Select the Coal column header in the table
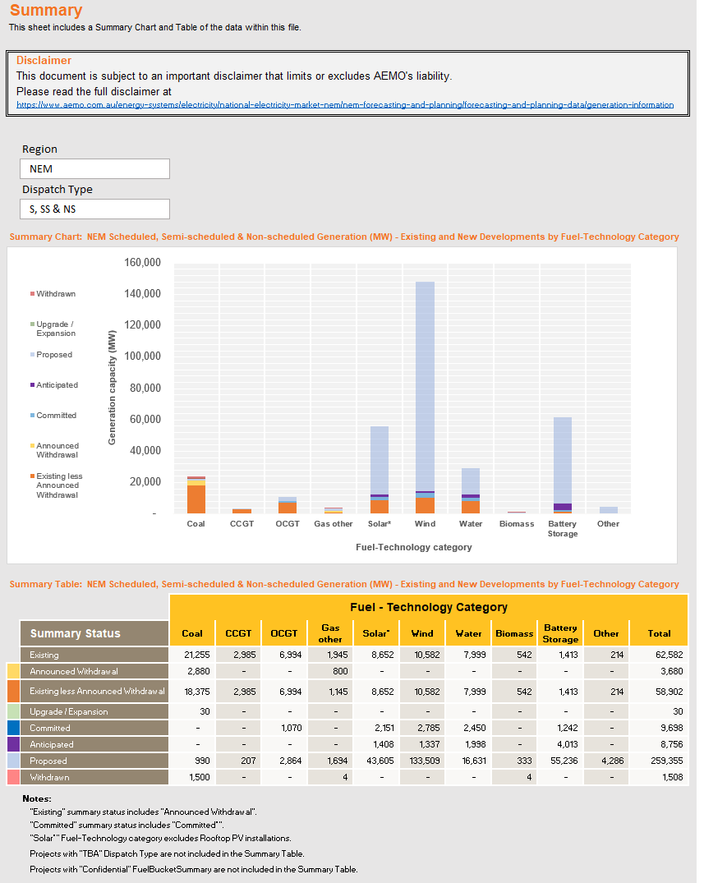704x883 pixels. pos(192,632)
